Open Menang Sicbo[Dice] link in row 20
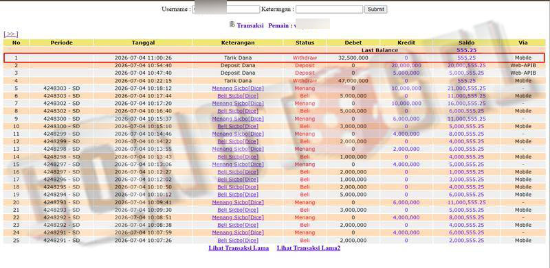Image resolution: width=550 pixels, height=268 pixels. click(x=238, y=202)
